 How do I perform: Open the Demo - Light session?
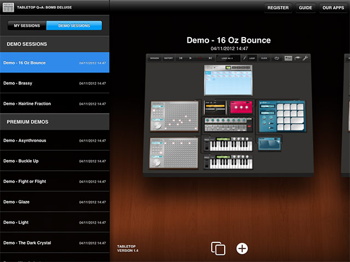[55, 223]
